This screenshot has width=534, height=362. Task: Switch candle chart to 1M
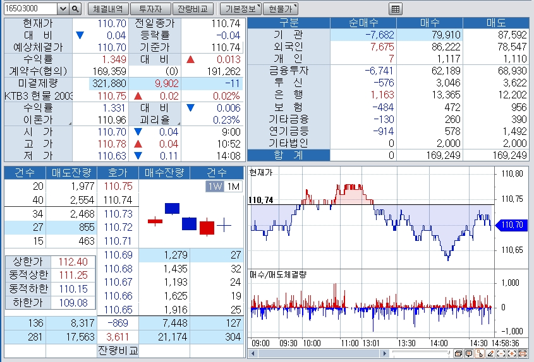click(x=233, y=186)
